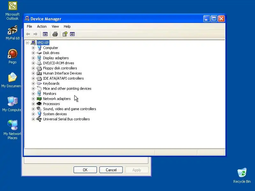The height and width of the screenshot is (191, 255).
Task: Select the VM2-XP tree label
Action: pos(43,43)
